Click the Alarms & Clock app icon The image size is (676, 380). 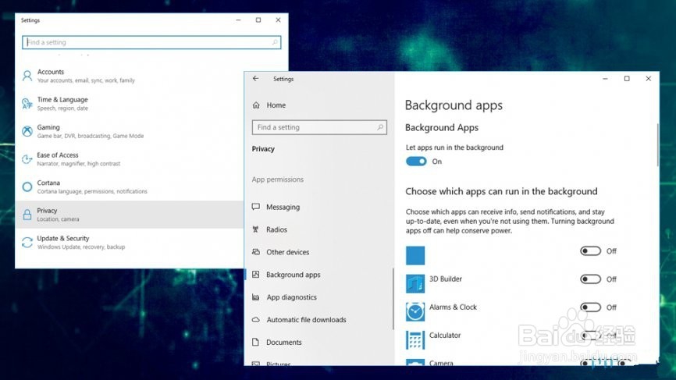coord(415,311)
